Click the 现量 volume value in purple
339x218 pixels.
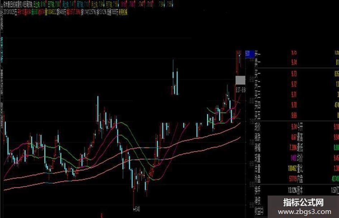[x=293, y=158]
